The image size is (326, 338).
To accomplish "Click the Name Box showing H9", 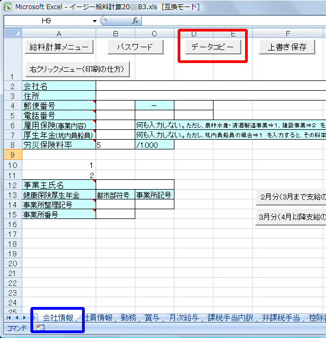I will click(x=50, y=21).
